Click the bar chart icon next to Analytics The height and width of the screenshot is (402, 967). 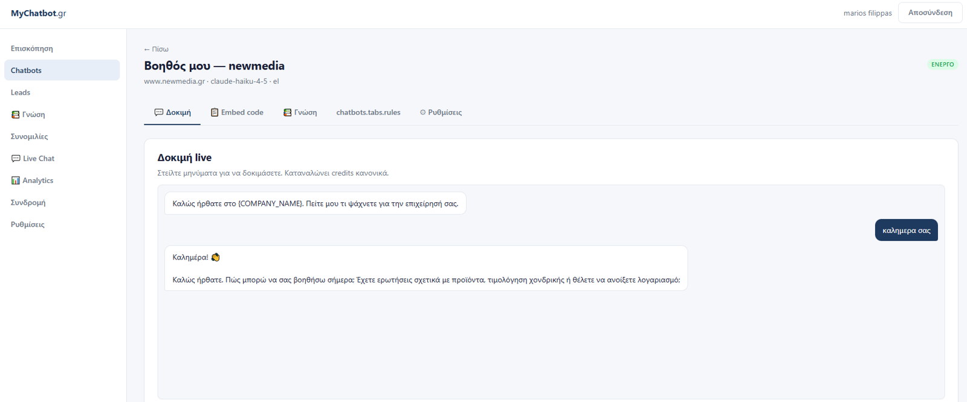pyautogui.click(x=16, y=180)
